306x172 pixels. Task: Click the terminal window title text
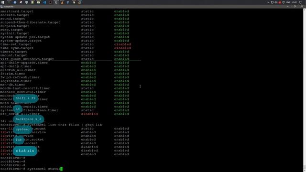click(9, 7)
